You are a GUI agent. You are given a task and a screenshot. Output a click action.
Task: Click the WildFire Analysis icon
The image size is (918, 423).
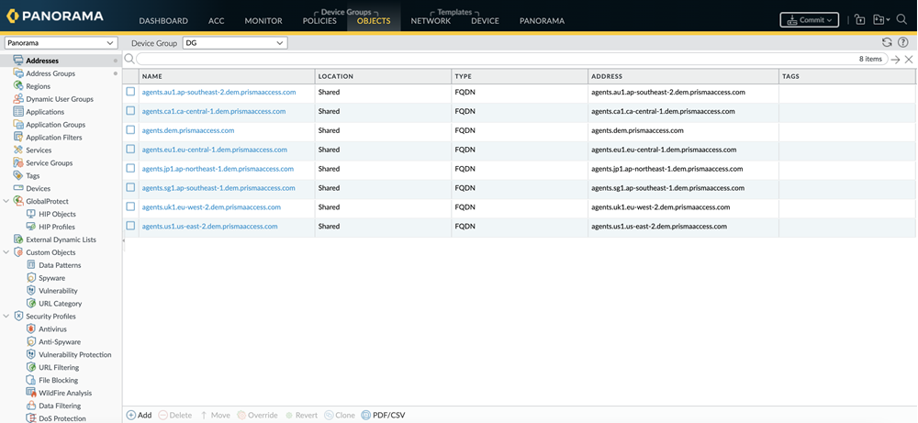click(32, 393)
